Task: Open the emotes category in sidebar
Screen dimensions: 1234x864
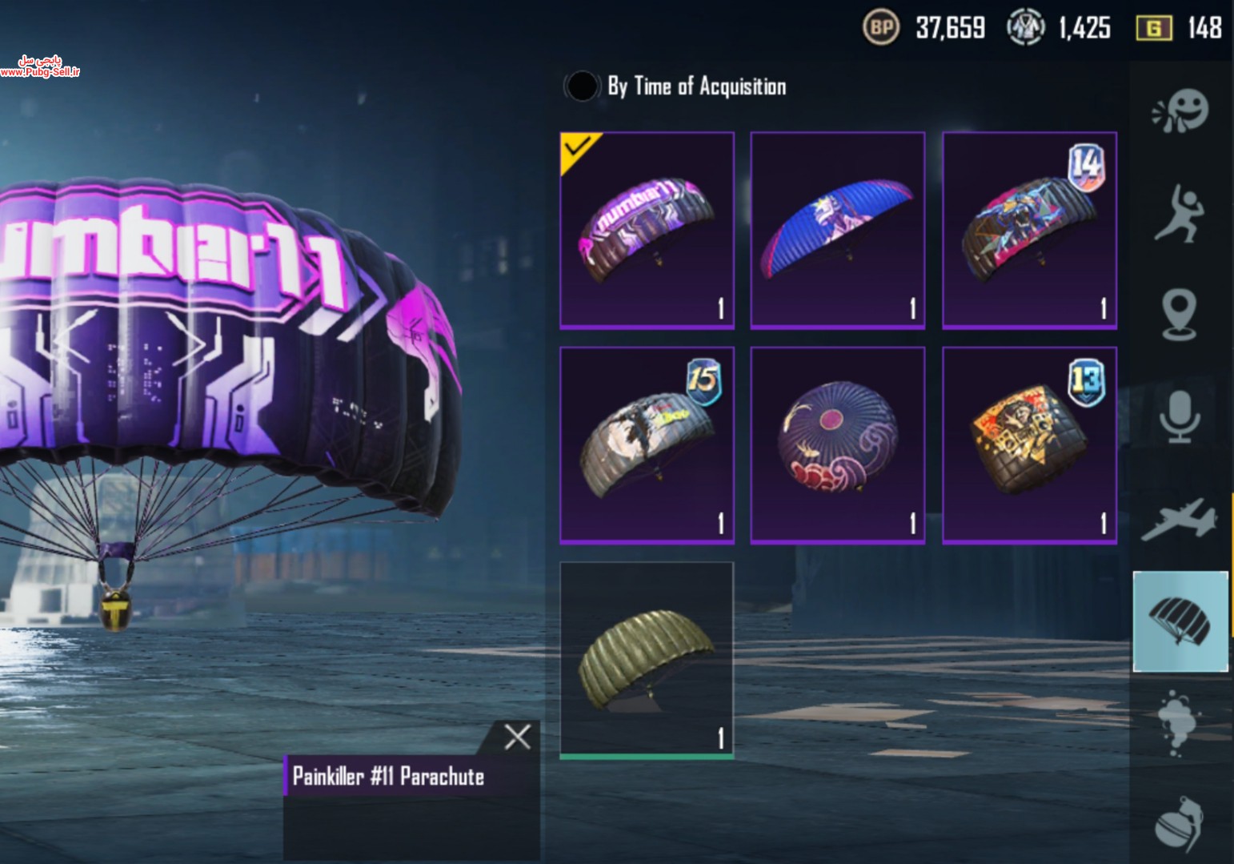Action: coord(1180,111)
